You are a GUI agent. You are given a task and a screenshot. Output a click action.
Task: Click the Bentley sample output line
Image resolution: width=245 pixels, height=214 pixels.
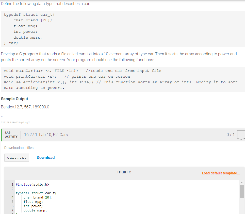point(25,107)
